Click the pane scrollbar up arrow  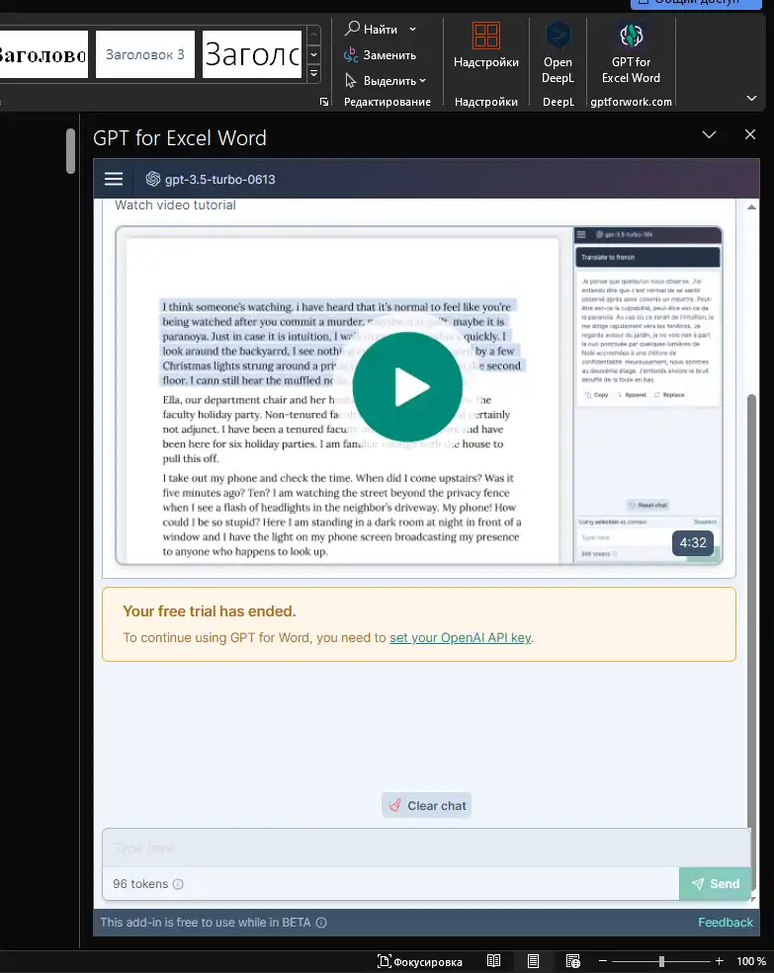click(x=751, y=207)
